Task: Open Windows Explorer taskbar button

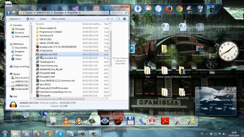Action: [x=15, y=134]
